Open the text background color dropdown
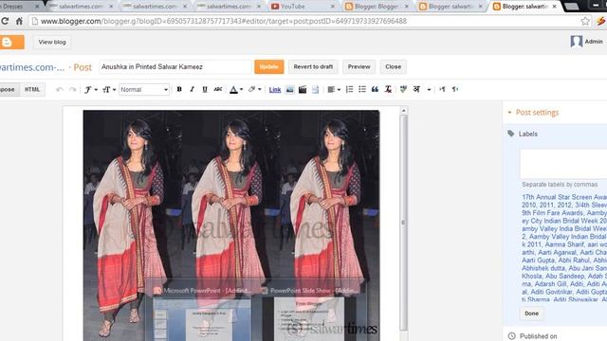Screen dimensions: 607x341 254,90
